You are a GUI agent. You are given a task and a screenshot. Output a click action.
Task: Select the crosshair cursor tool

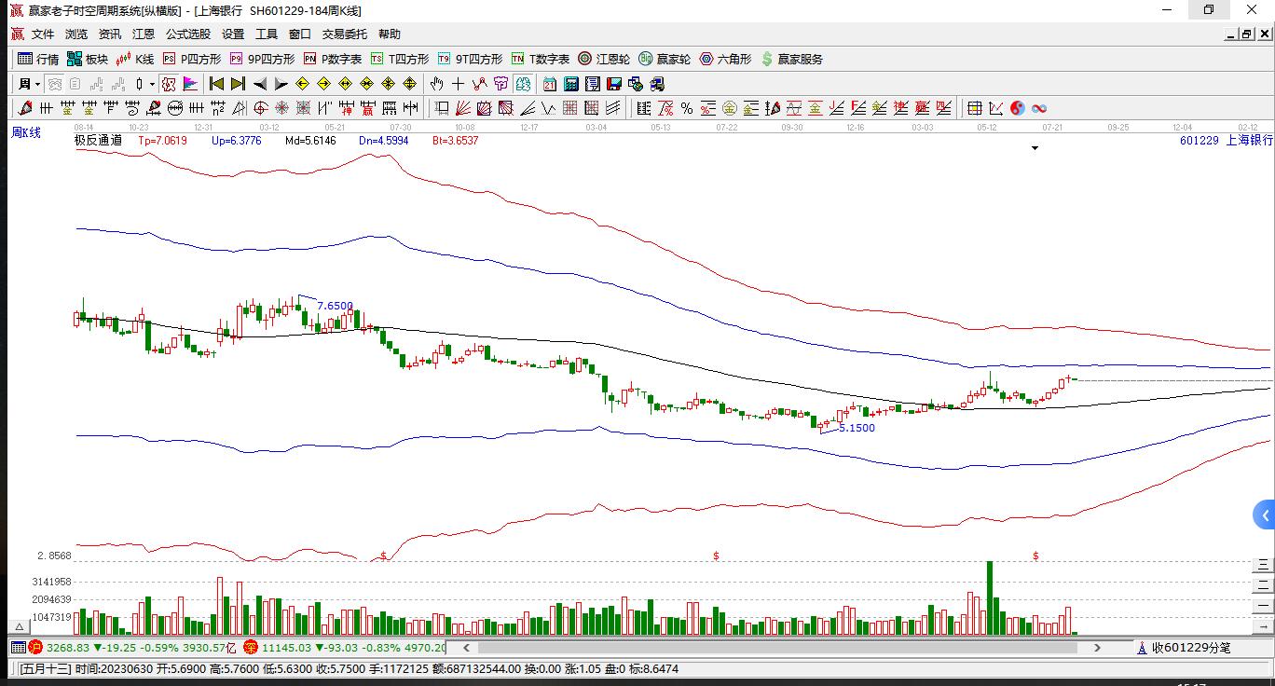(458, 84)
